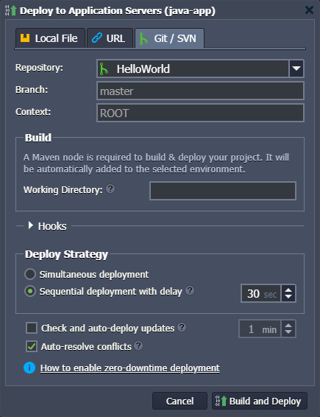320x417 pixels.
Task: Increase the 30 sec delay with up arrow
Action: tap(288, 290)
